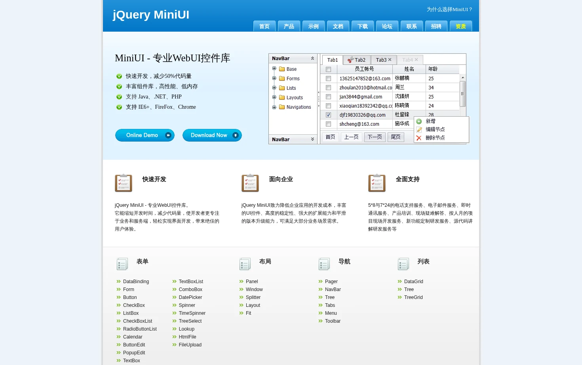This screenshot has height=365, width=582.
Task: Expand the Layouts tree node
Action: tap(274, 97)
